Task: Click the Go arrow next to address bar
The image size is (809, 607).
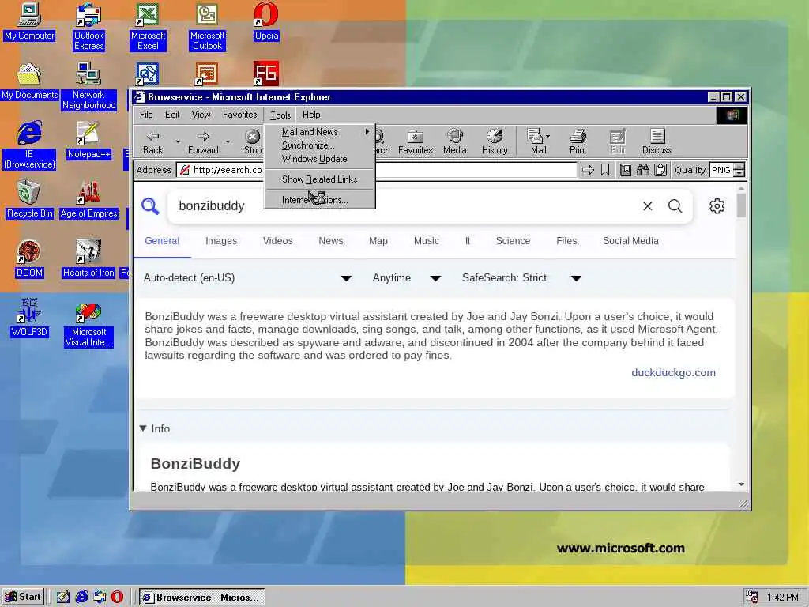Action: point(588,170)
